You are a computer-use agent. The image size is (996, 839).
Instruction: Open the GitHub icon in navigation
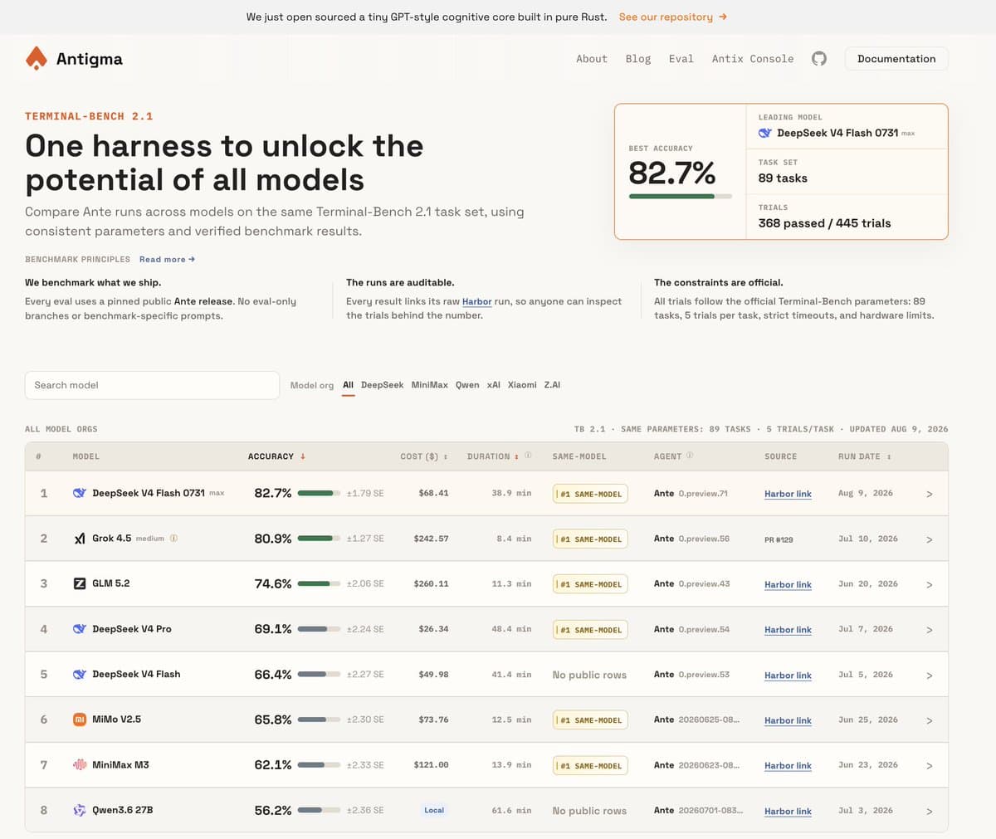(819, 59)
